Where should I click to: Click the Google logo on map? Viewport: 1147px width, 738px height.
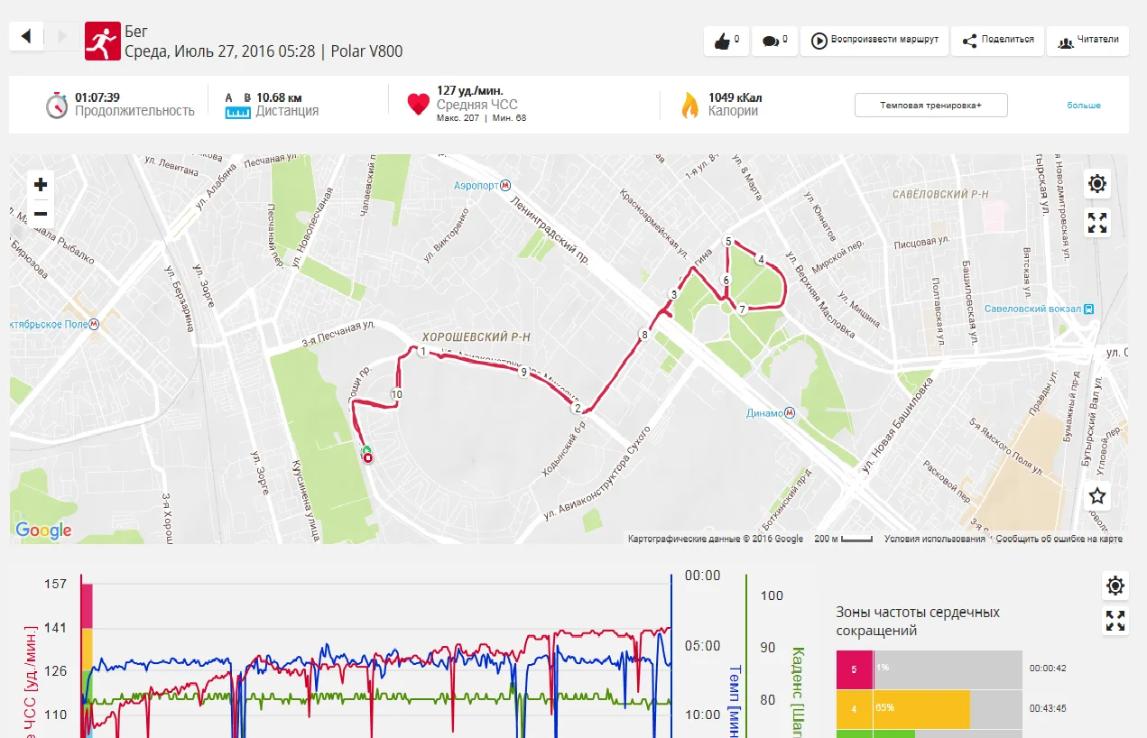click(x=43, y=530)
